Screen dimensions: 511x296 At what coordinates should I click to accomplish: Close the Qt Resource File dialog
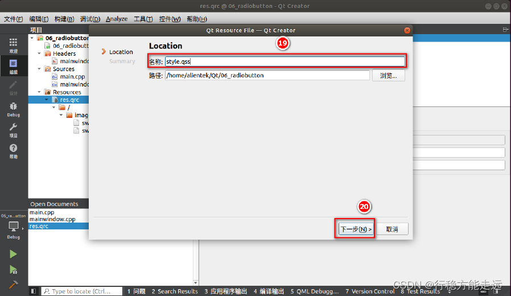(407, 30)
